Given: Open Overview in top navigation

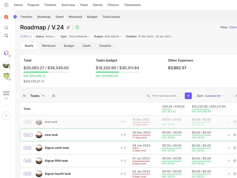Looking at the screenshot, I should click(68, 5).
